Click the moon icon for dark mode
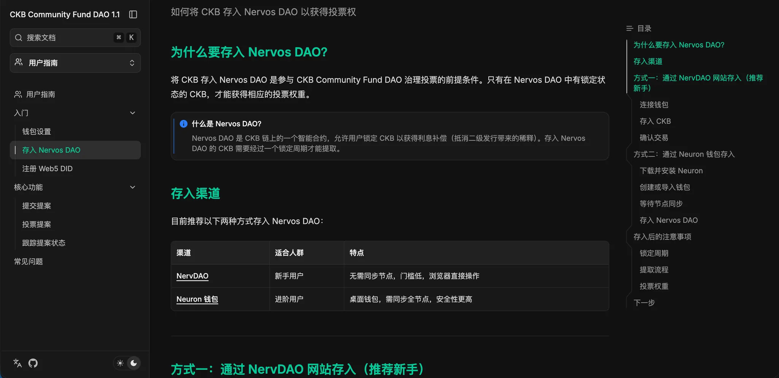This screenshot has height=378, width=779. (134, 363)
